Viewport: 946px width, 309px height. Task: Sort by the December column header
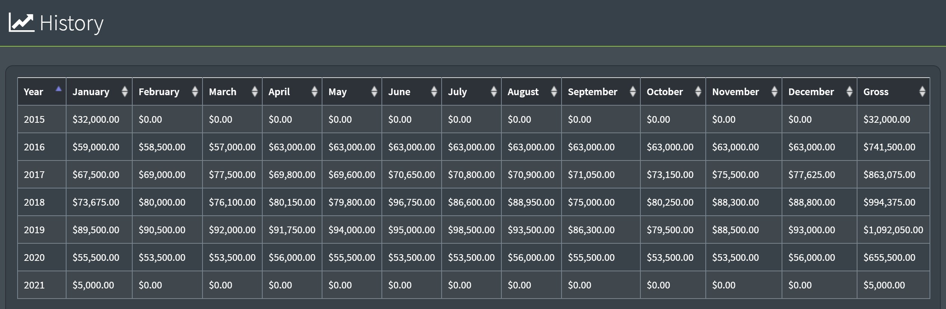[x=811, y=92]
